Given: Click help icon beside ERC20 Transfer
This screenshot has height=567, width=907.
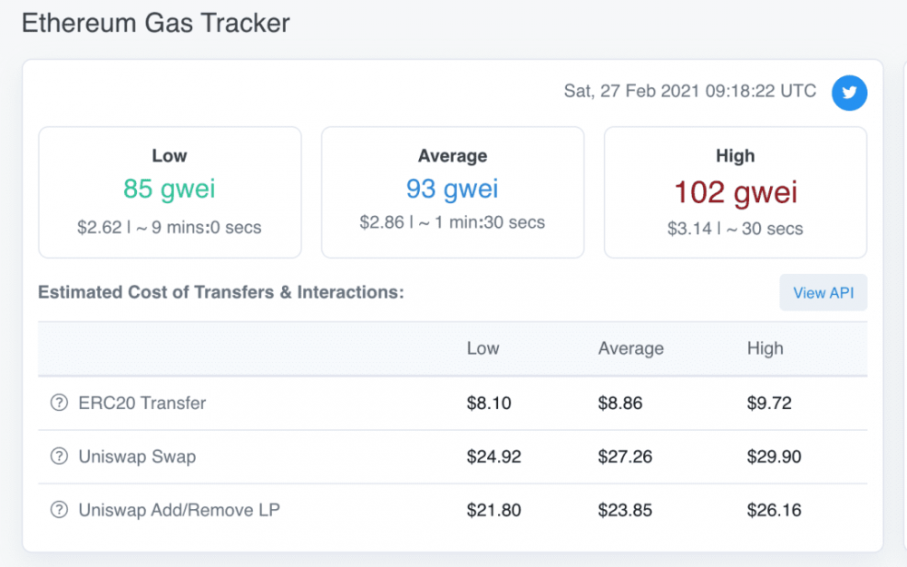Looking at the screenshot, I should tap(59, 403).
